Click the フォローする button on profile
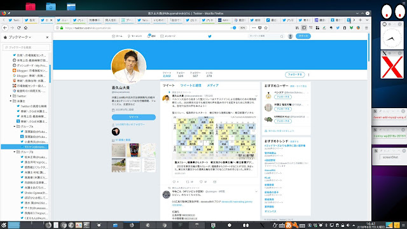Viewport: 407px width, 229px height. coord(294,74)
